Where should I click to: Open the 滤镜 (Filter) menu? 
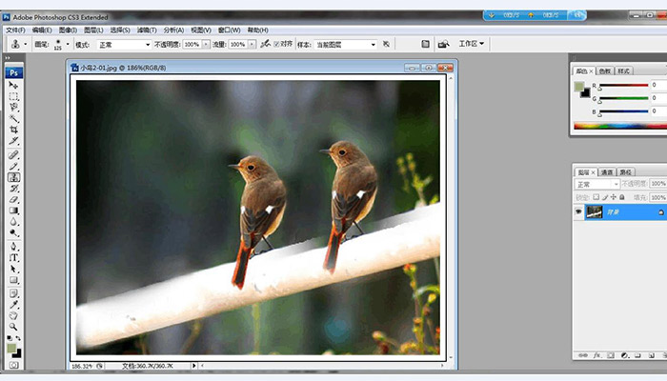pos(145,30)
